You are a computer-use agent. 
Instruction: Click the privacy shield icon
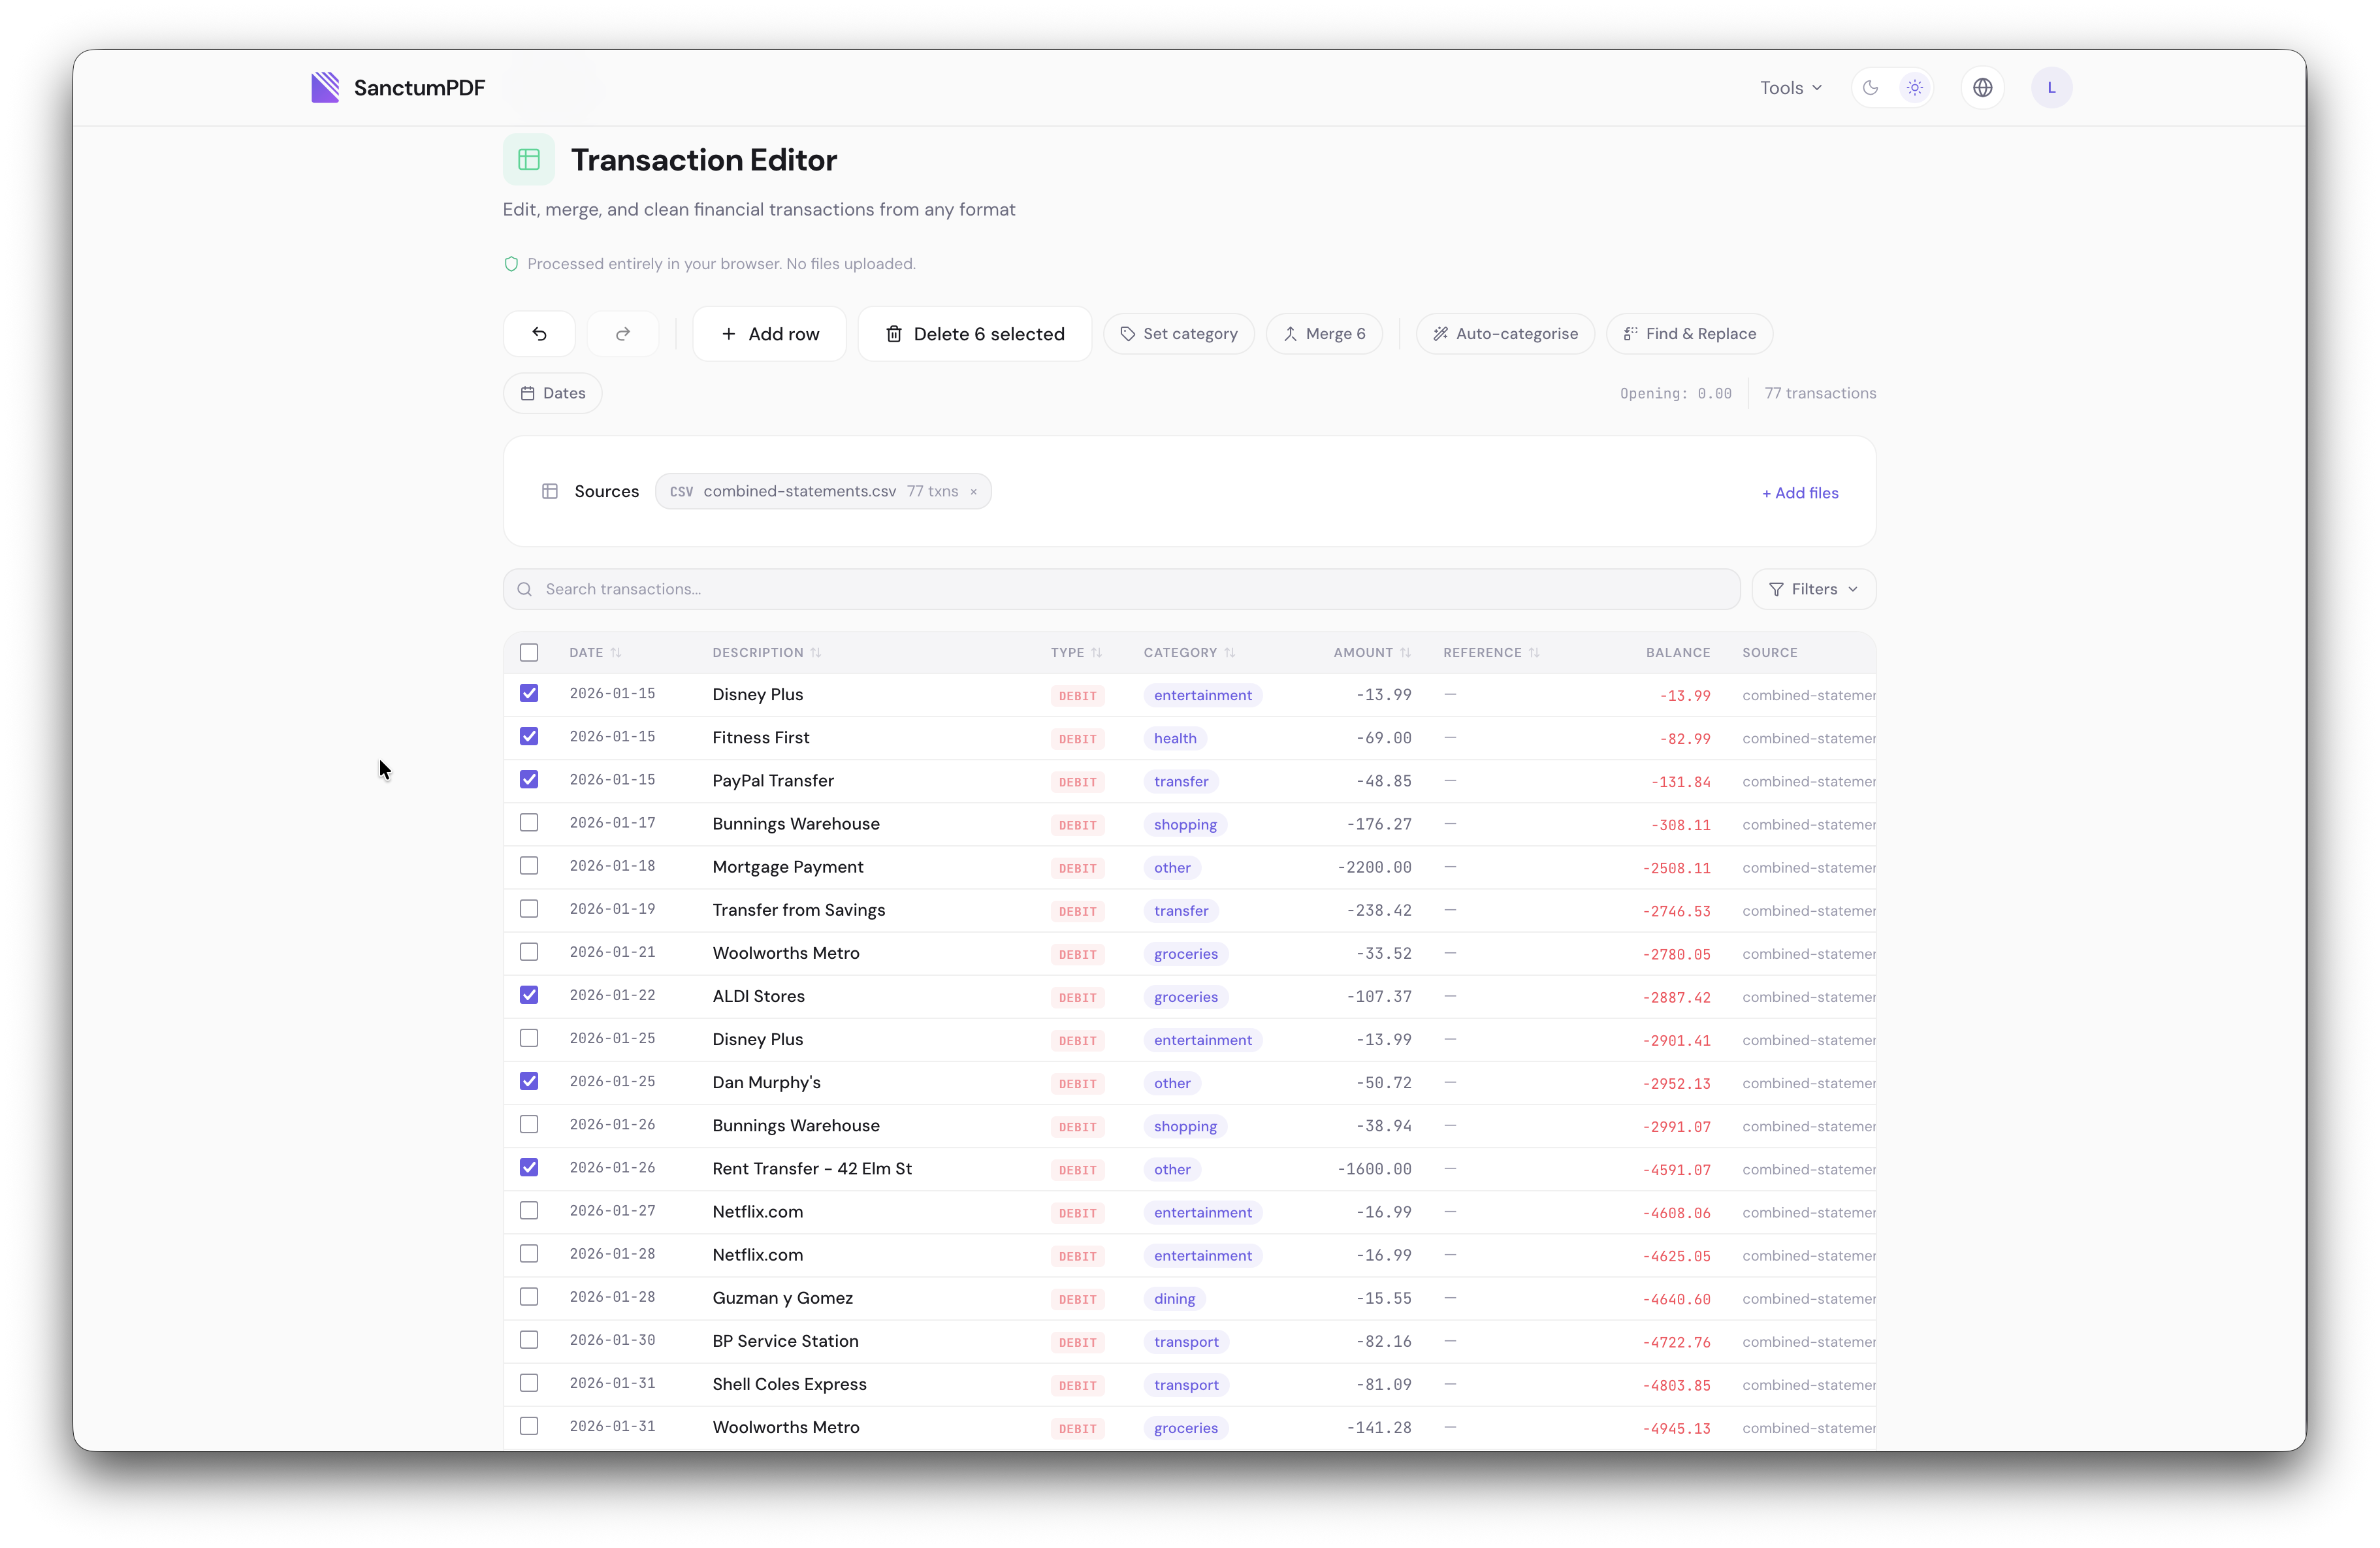pos(511,264)
